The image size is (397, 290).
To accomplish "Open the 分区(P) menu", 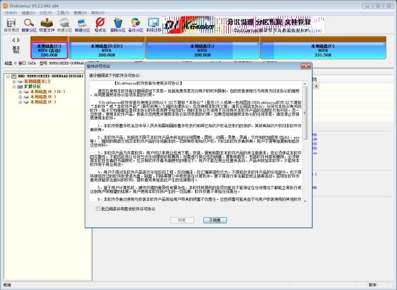I will point(46,13).
